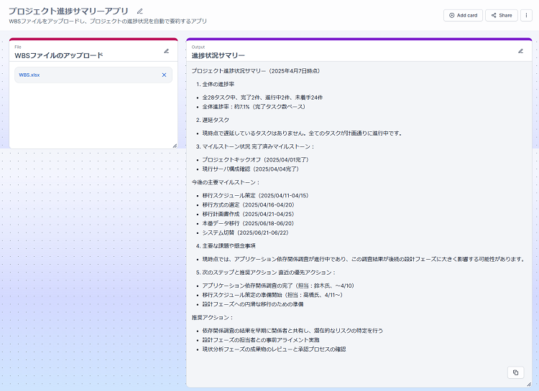Image resolution: width=539 pixels, height=391 pixels.
Task: Remove the WBS.xlsx file
Action: [164, 75]
